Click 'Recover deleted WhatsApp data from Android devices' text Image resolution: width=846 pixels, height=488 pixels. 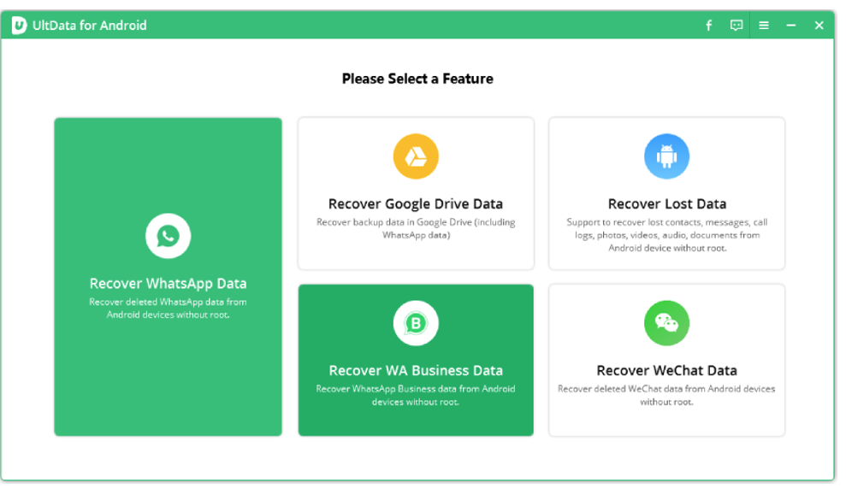[168, 309]
